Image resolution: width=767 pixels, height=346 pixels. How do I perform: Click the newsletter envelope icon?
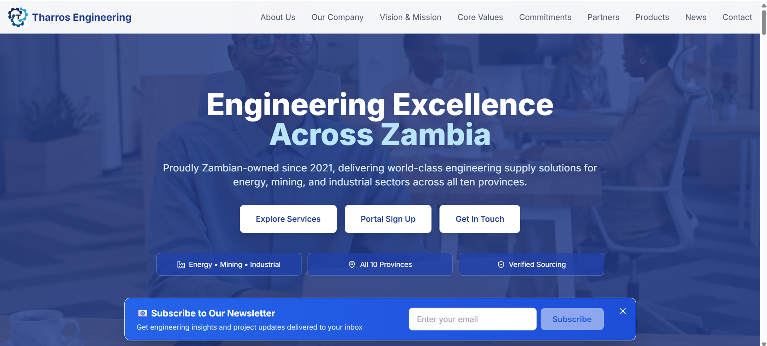point(143,313)
